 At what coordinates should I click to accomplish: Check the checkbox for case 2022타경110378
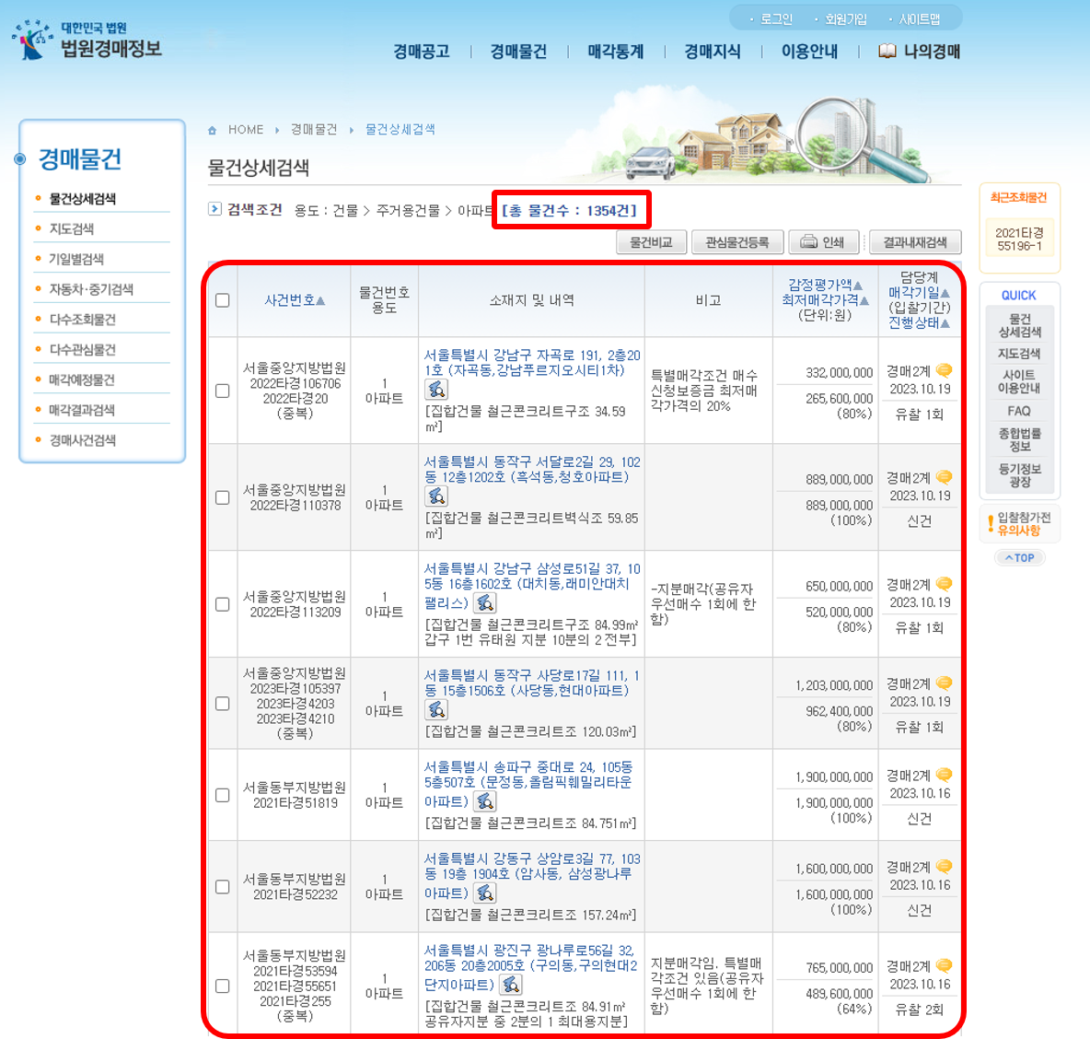[x=222, y=496]
